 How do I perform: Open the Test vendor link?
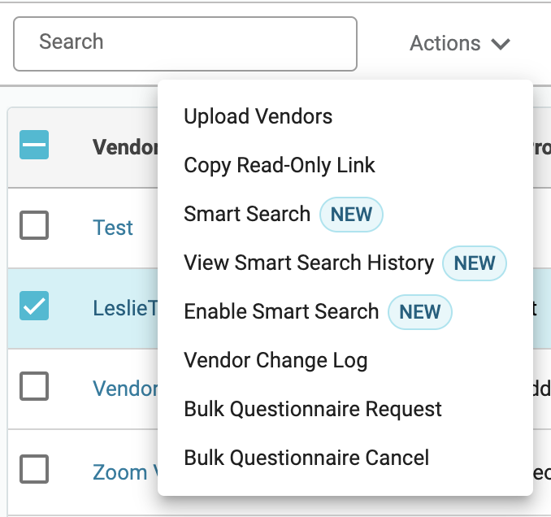[113, 228]
